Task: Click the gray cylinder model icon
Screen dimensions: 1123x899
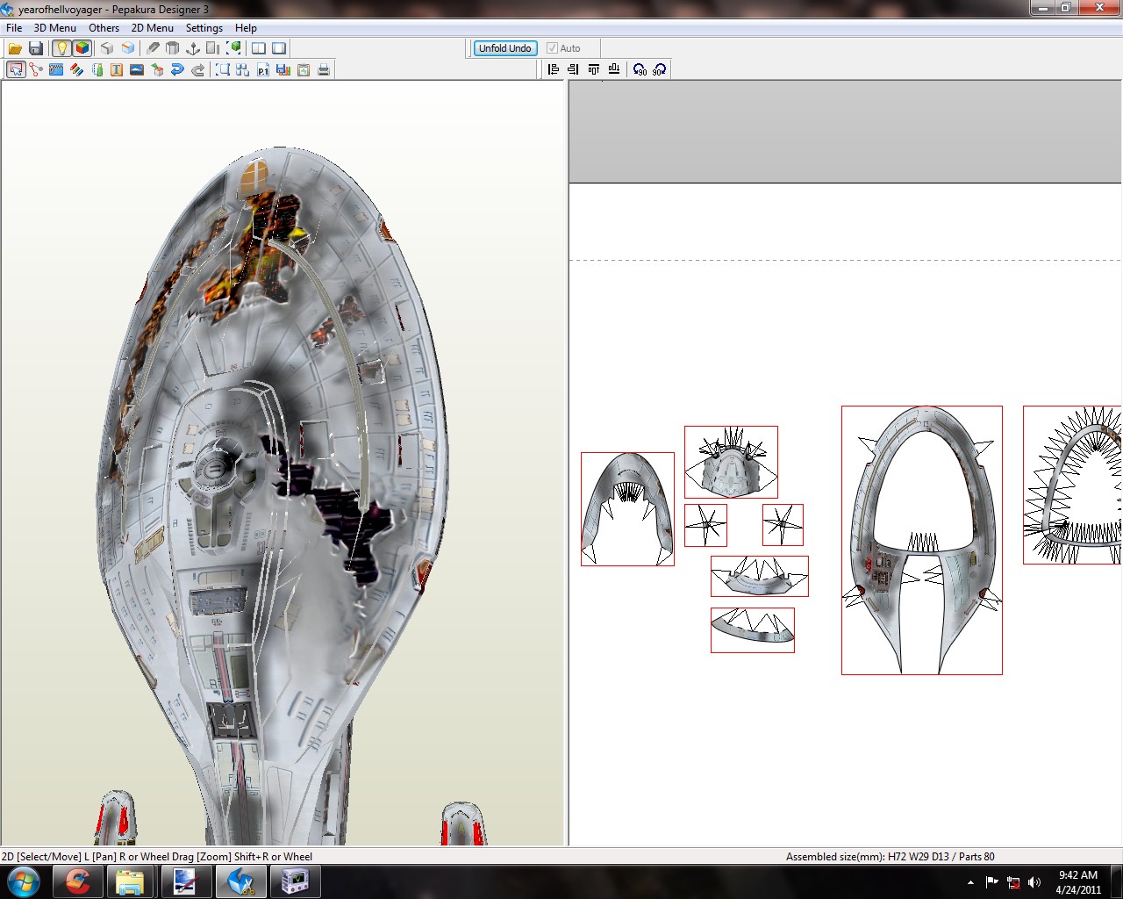Action: tap(173, 48)
